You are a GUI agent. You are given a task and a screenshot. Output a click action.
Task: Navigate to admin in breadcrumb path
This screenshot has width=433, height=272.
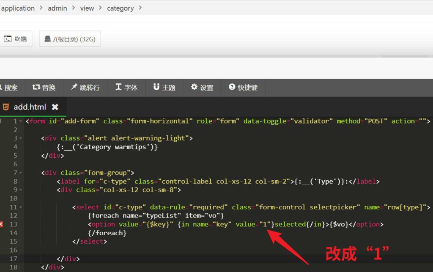57,8
